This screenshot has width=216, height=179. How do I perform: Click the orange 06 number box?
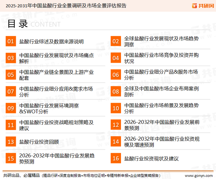coord(116,75)
